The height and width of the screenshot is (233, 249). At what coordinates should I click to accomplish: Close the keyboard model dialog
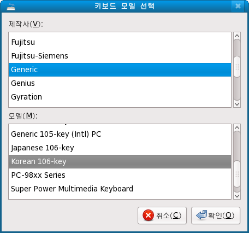[238, 7]
